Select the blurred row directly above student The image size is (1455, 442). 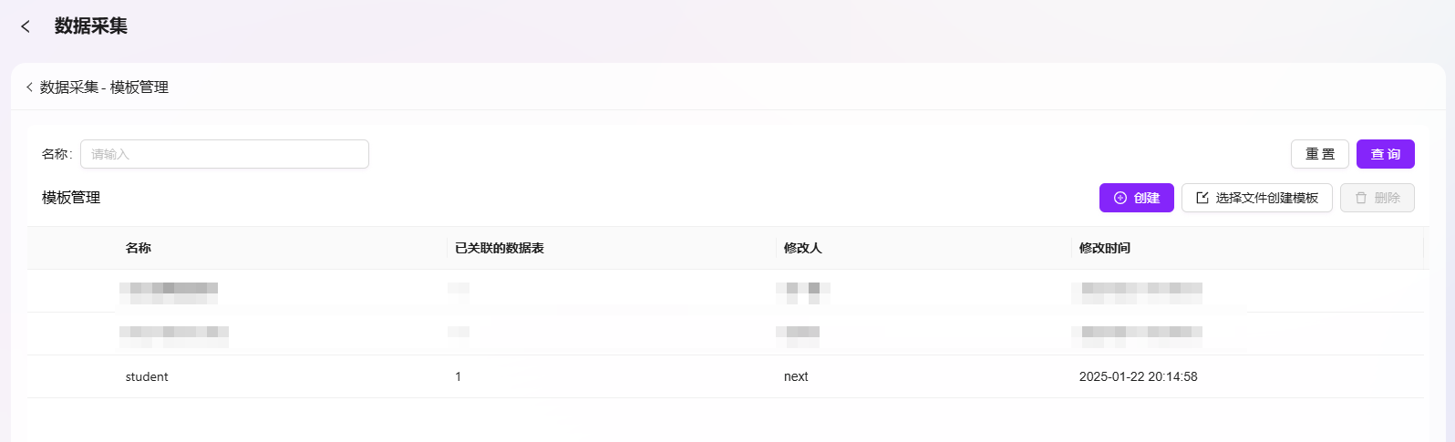(725, 334)
